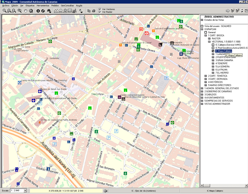The image size is (248, 194).
Task: Click the Escala value field 1 : 2.948
Action: [17, 191]
